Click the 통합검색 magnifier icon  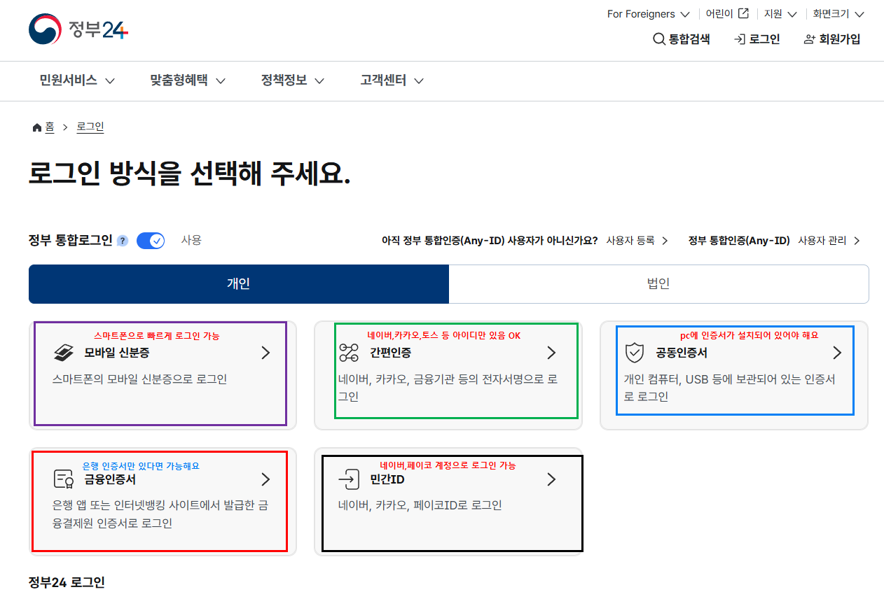pyautogui.click(x=658, y=39)
